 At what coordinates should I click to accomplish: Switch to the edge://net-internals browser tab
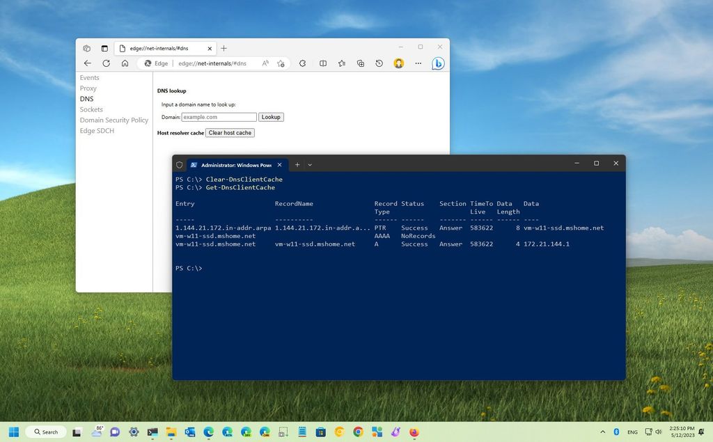[159, 49]
